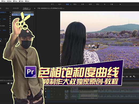Open the 标记 panel tab
Screen dimensions: 139x104
point(7,8)
